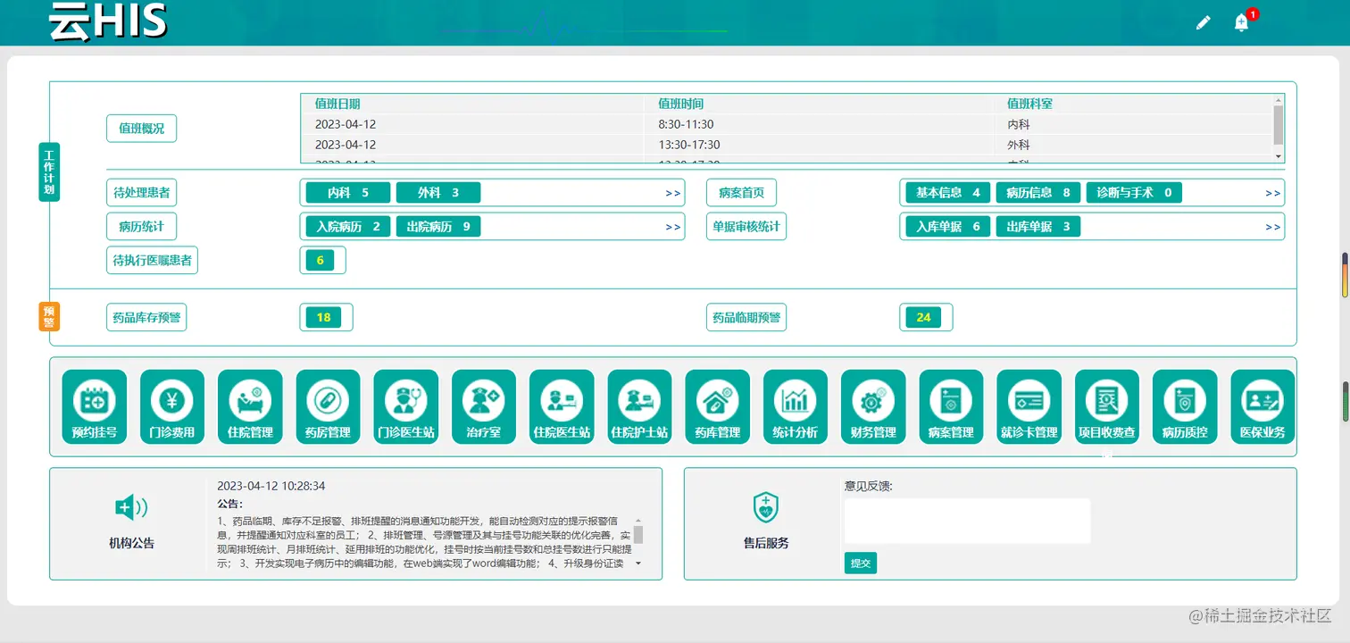Open the 基本信息 4 tag
The width and height of the screenshot is (1350, 643).
948,193
